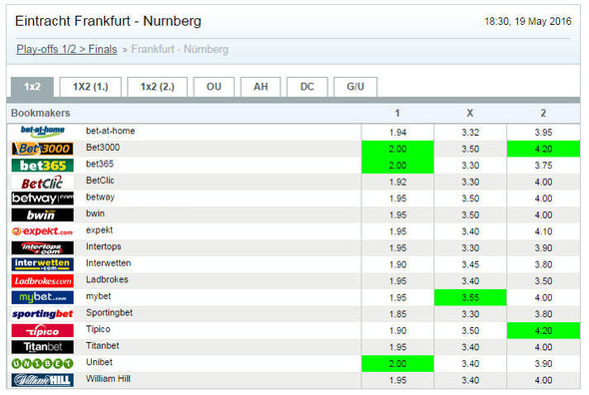589x395 pixels.
Task: Click Intertops away odds 3.90
Action: click(543, 247)
